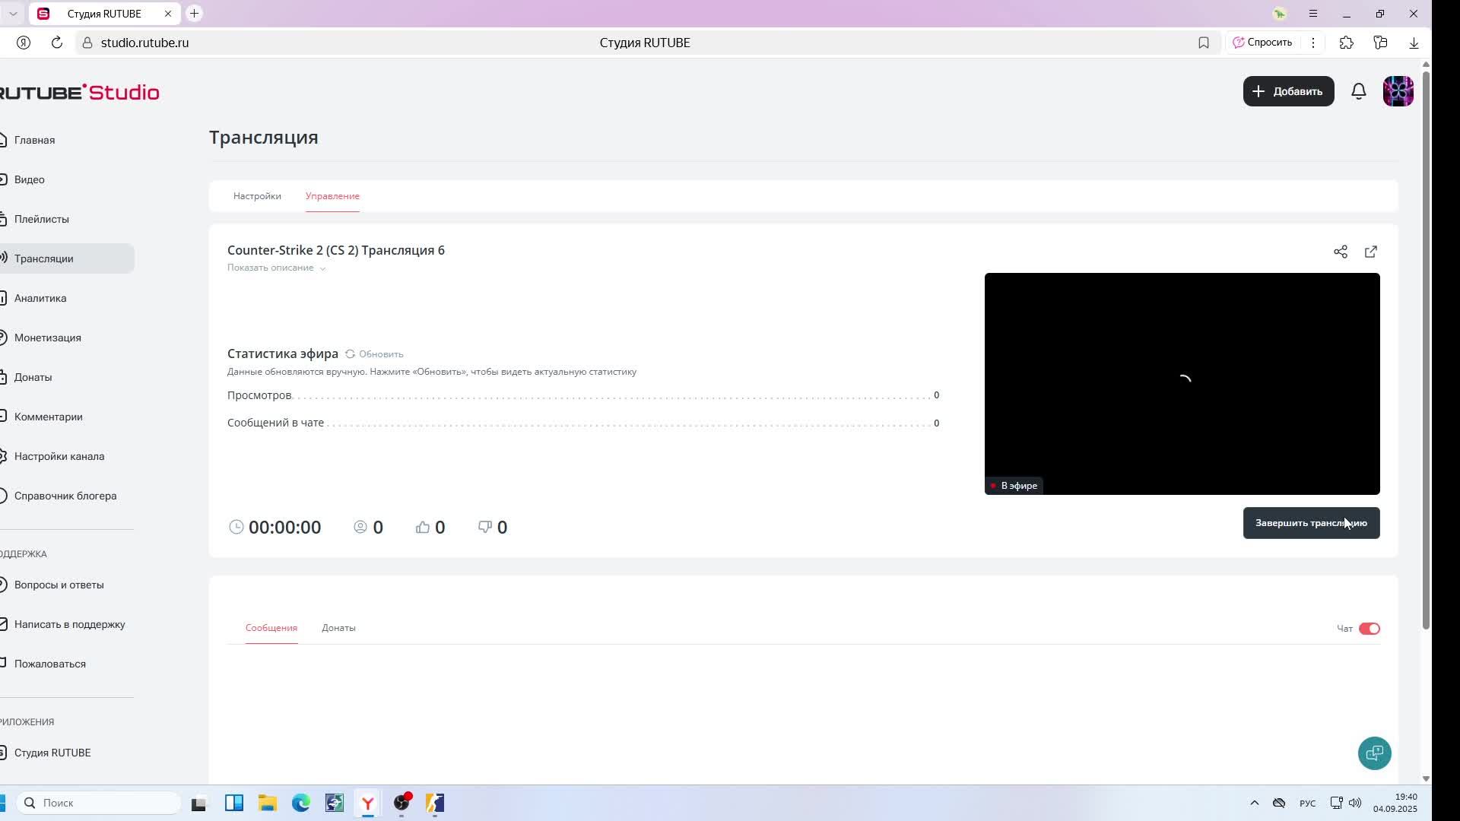Open Аналитика in the sidebar

(40, 298)
